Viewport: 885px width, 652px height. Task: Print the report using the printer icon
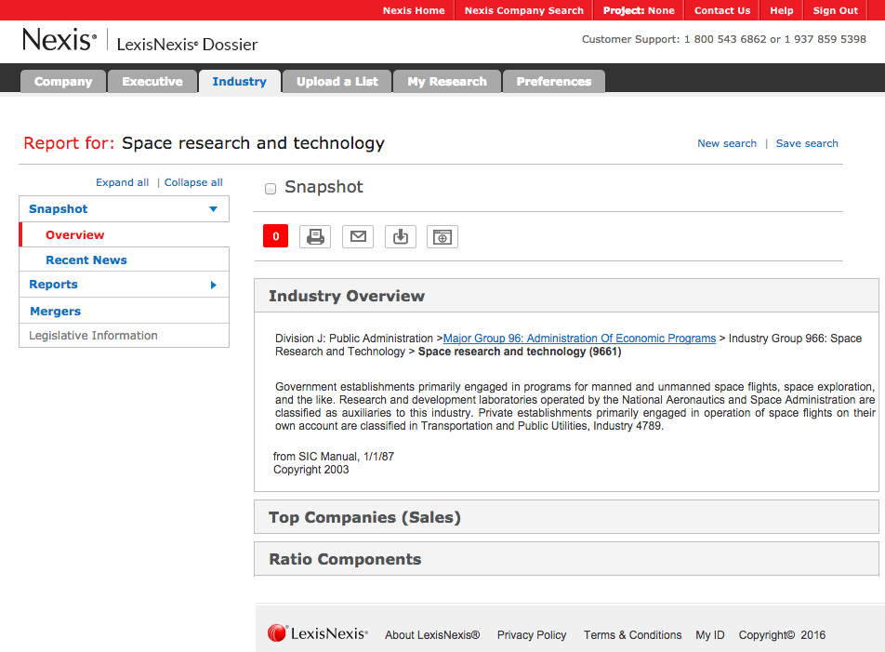tap(315, 236)
